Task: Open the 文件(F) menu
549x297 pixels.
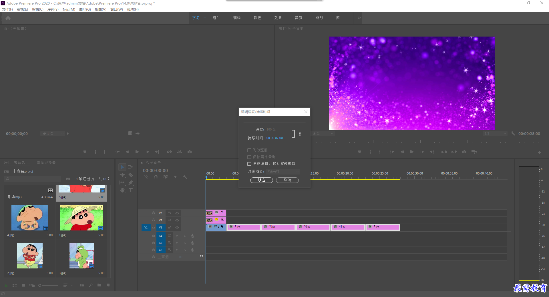Action: [7, 9]
